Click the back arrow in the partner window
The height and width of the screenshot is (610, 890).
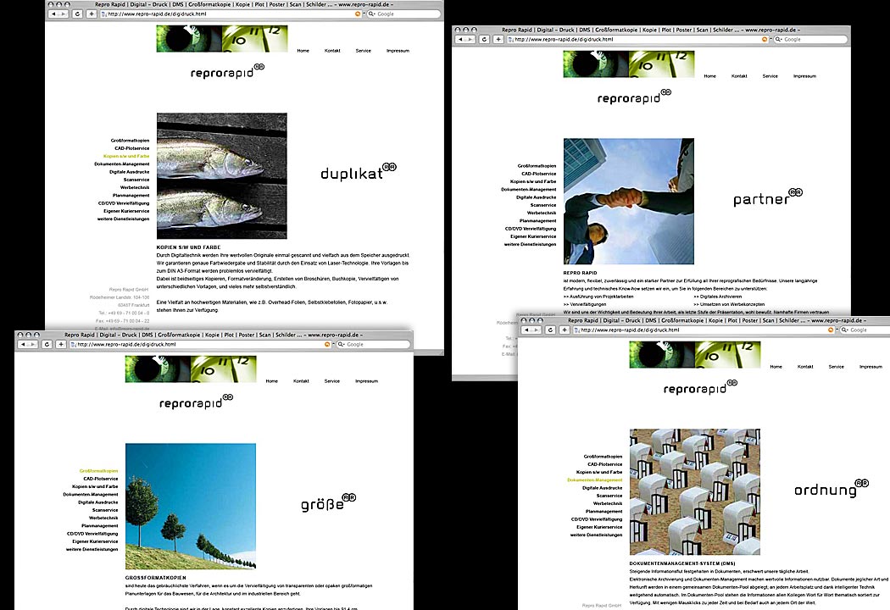tap(461, 40)
